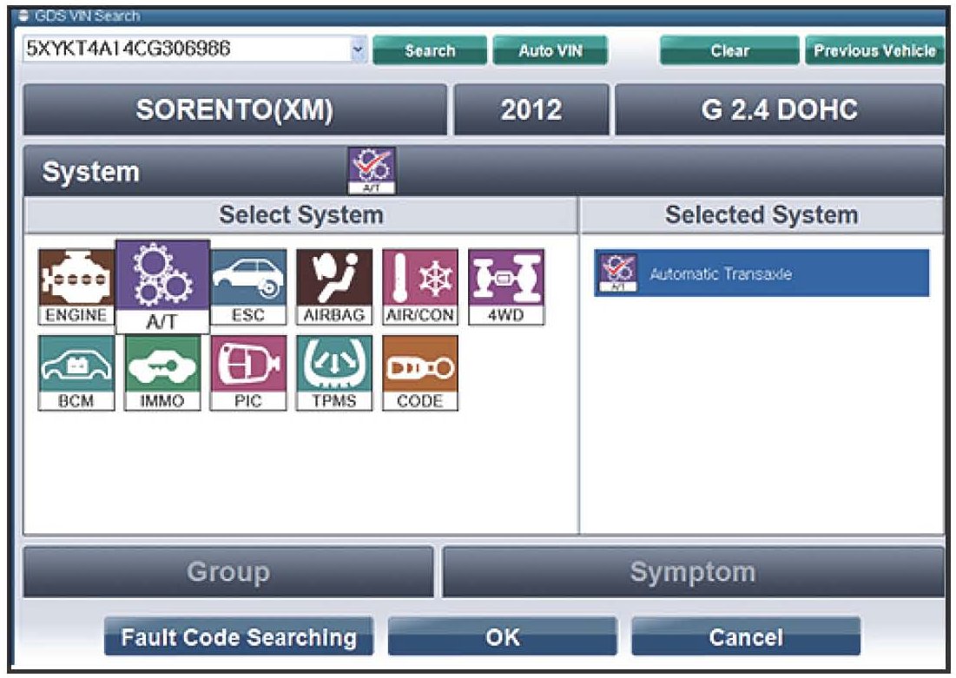Select Automatic Transaxle in Selected System list
Screen dimensions: 956x678
762,273
